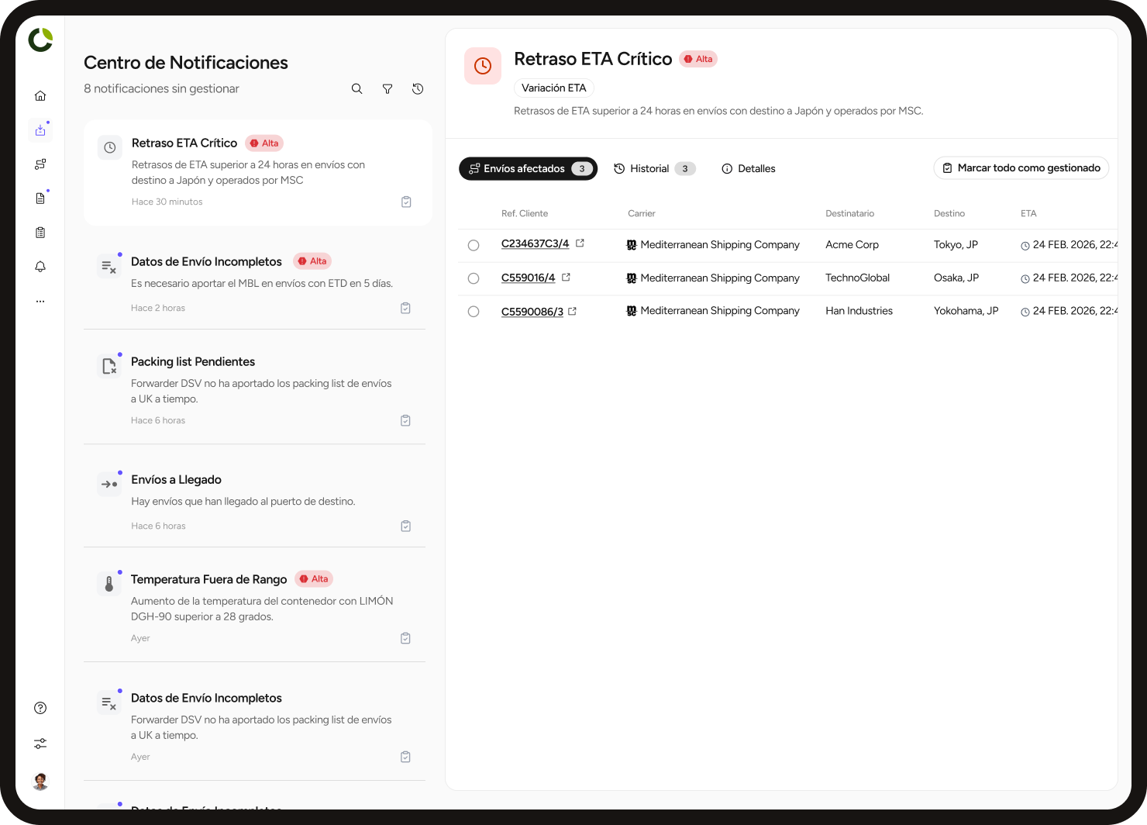Image resolution: width=1147 pixels, height=825 pixels.
Task: Click Marcar todo como gestionado
Action: click(1021, 167)
